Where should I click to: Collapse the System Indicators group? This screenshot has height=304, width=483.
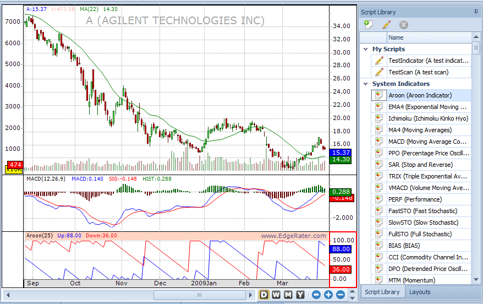click(x=366, y=84)
